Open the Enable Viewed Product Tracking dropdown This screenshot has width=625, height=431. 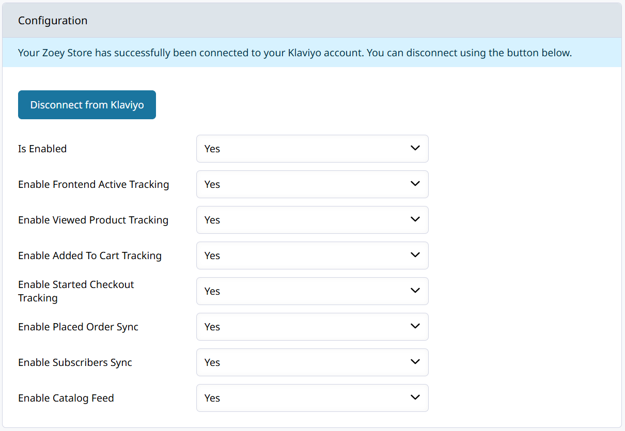click(312, 220)
